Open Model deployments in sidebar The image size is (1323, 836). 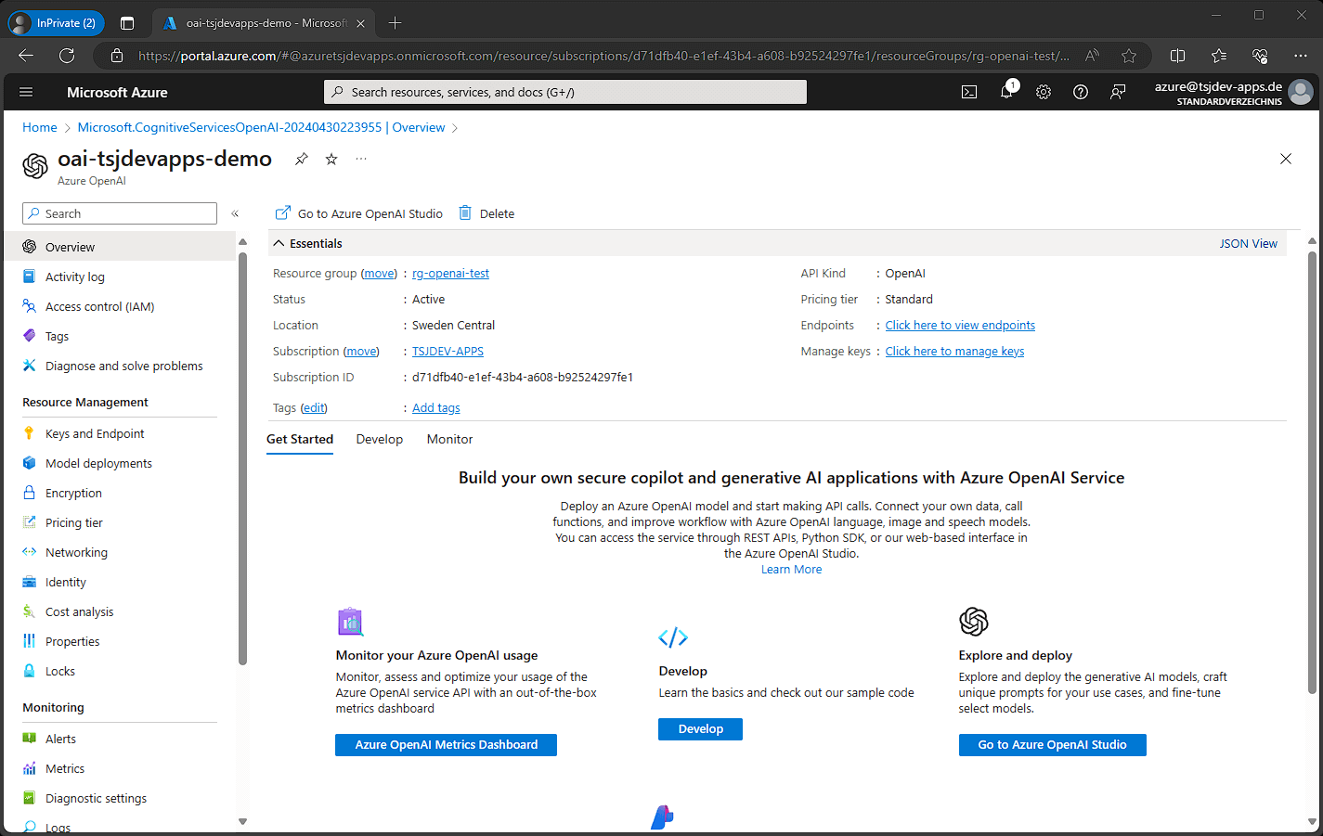[x=98, y=463]
